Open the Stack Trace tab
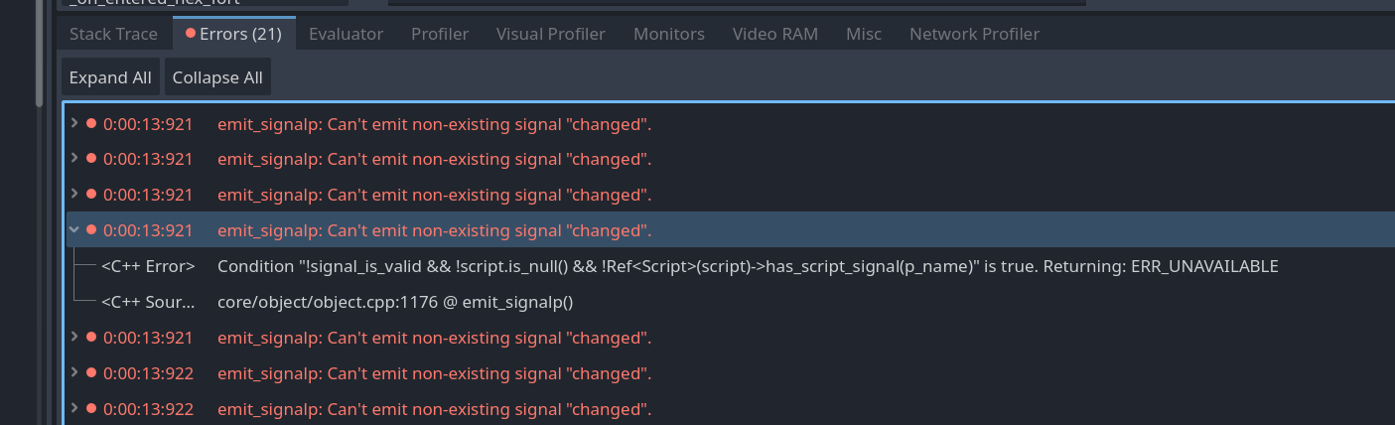This screenshot has height=425, width=1395. coord(113,34)
